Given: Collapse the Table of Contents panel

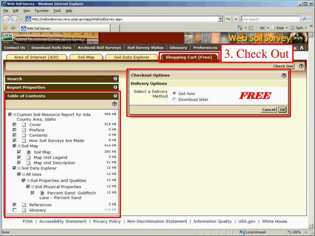Looking at the screenshot, I should pos(115,96).
